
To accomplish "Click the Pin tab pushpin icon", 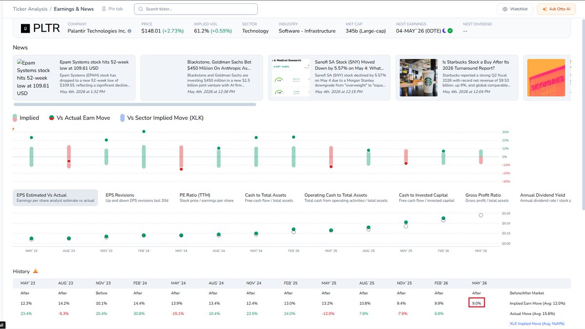I will [x=103, y=9].
